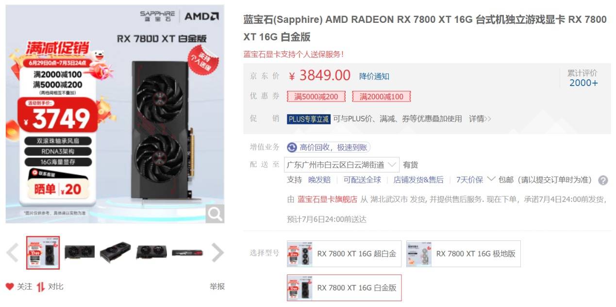Screen dimensions: 616x307
Task: Claim the 满5000减200 coupon
Action: [x=316, y=97]
